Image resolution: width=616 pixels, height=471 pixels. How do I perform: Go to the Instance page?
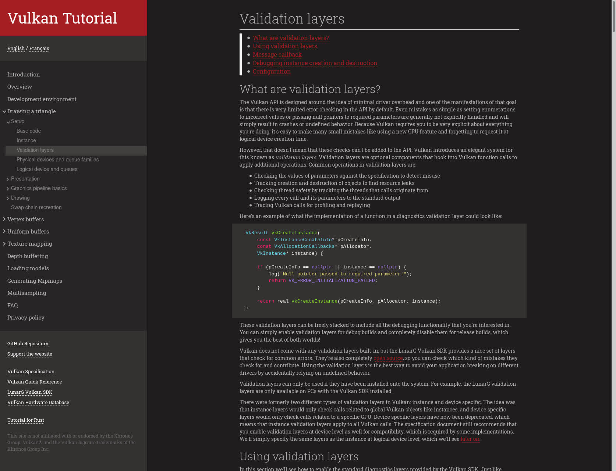tap(26, 140)
